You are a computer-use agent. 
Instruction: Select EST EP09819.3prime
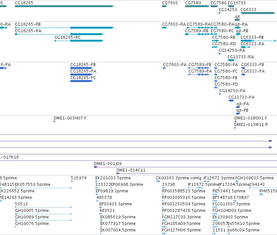point(112,191)
